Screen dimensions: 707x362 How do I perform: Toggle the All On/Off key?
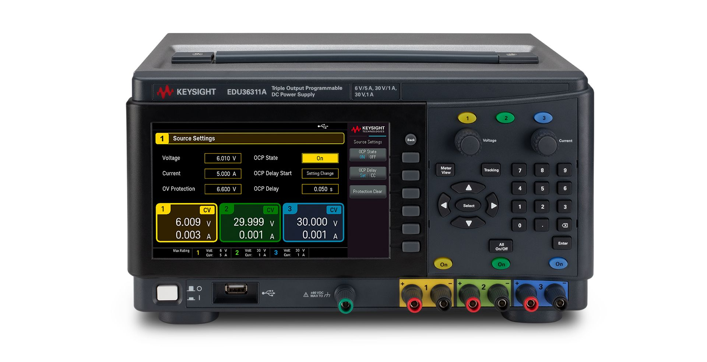pos(501,246)
